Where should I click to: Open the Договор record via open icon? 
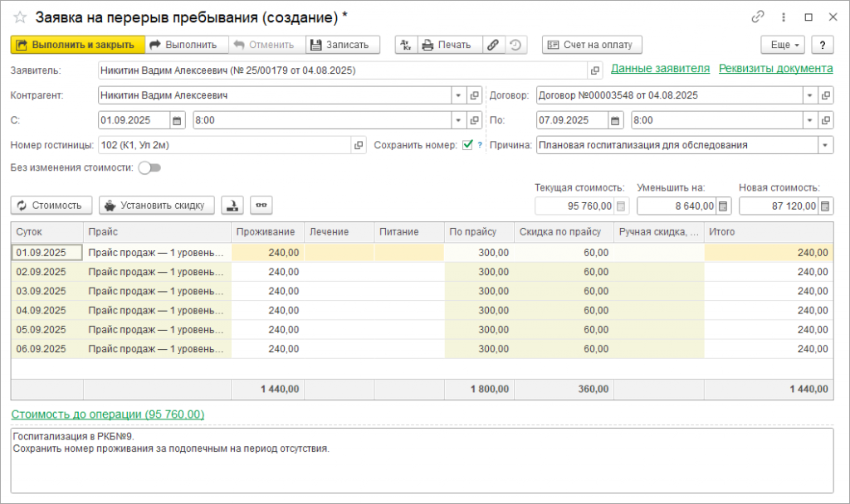pyautogui.click(x=826, y=95)
